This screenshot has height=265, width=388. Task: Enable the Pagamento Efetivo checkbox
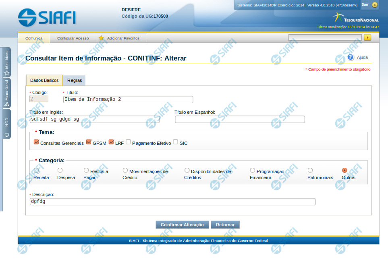128,142
